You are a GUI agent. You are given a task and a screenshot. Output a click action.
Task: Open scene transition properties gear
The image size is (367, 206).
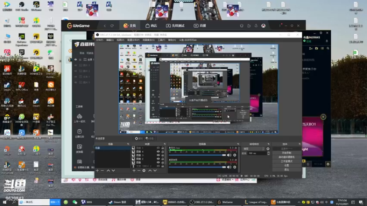click(268, 149)
